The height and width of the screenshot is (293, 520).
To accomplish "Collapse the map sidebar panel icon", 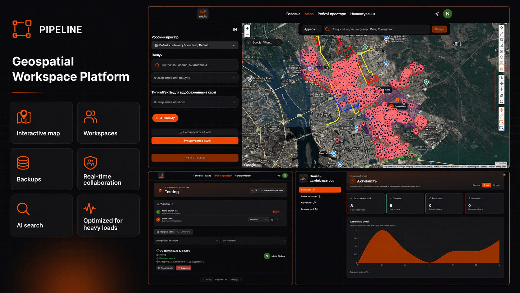I will point(235,30).
